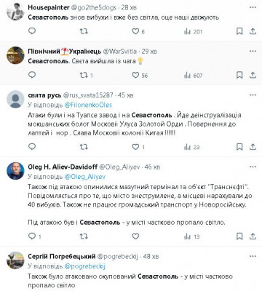262x291 pixels.
Task: Open Oleg H. Aliev-Davidoff's avatar
Action: point(15,171)
